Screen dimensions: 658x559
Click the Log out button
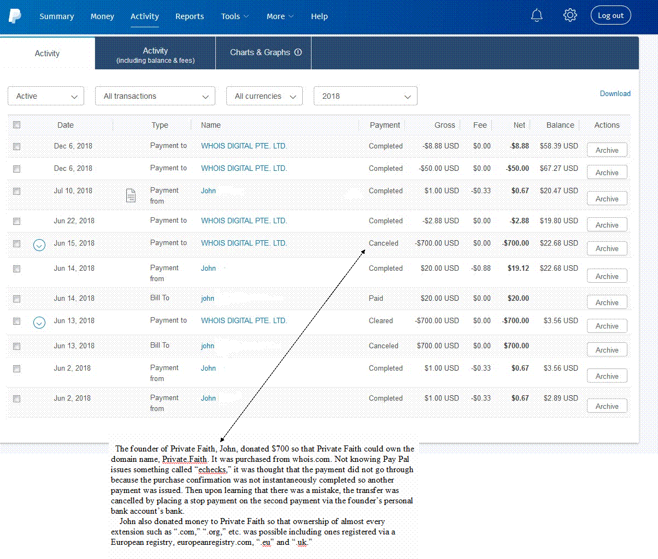tap(611, 15)
